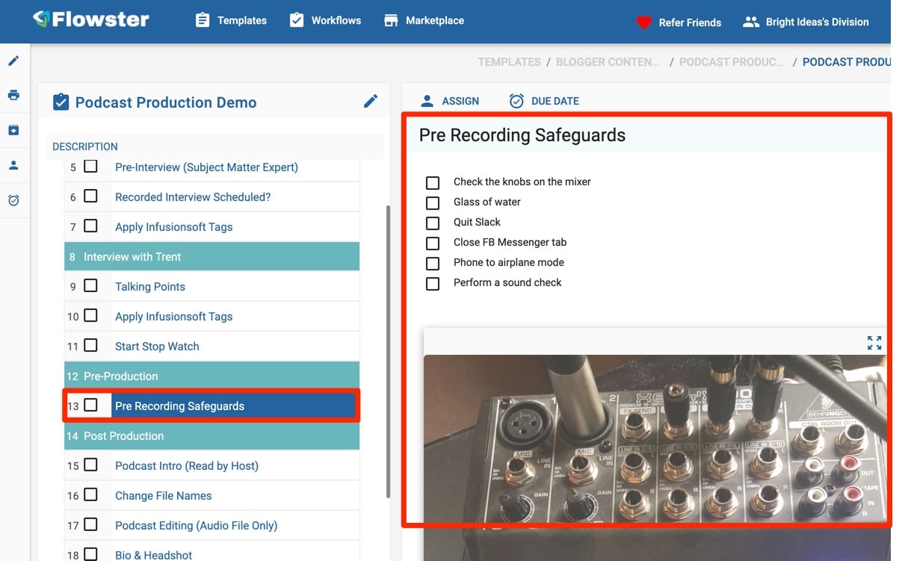Click the Flowster logo
Screen dimensions: 908x561
[x=91, y=19]
